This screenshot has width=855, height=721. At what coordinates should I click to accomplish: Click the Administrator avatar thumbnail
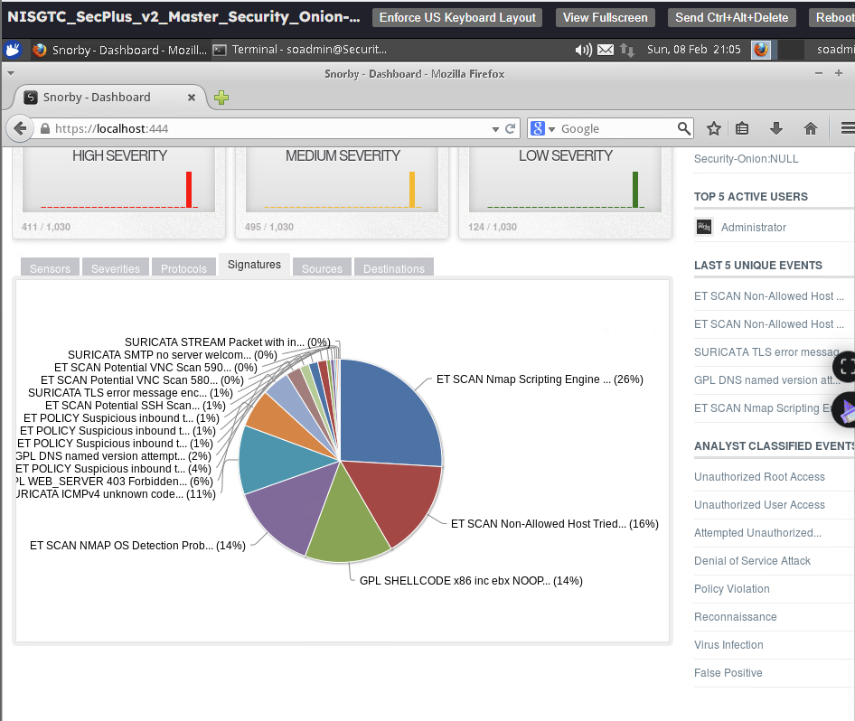pos(704,227)
